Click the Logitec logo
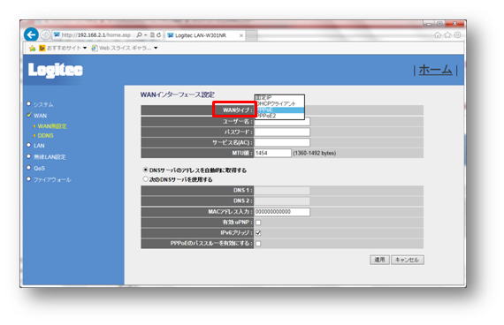 pyautogui.click(x=56, y=70)
